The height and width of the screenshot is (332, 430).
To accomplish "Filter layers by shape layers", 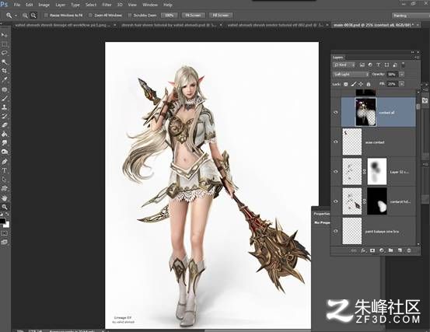I will click(386, 65).
